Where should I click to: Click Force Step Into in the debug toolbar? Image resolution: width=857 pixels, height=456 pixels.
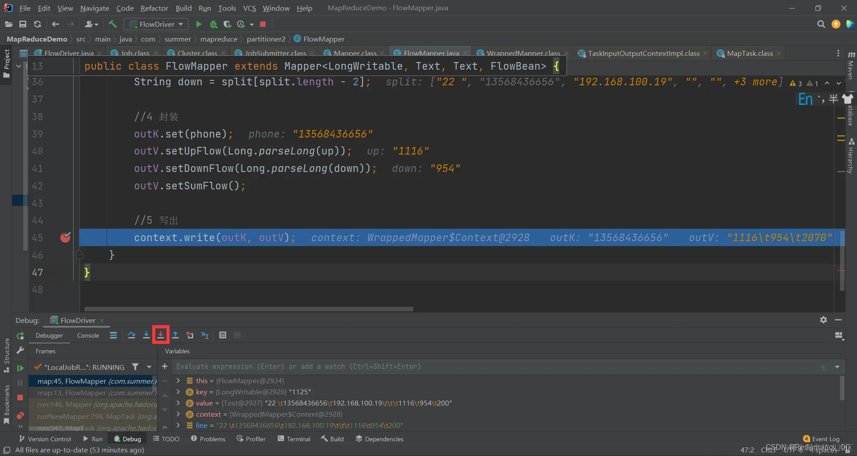click(161, 335)
